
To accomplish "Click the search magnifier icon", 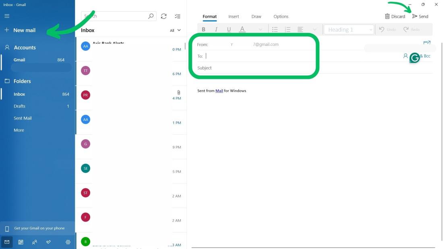I will tap(151, 16).
